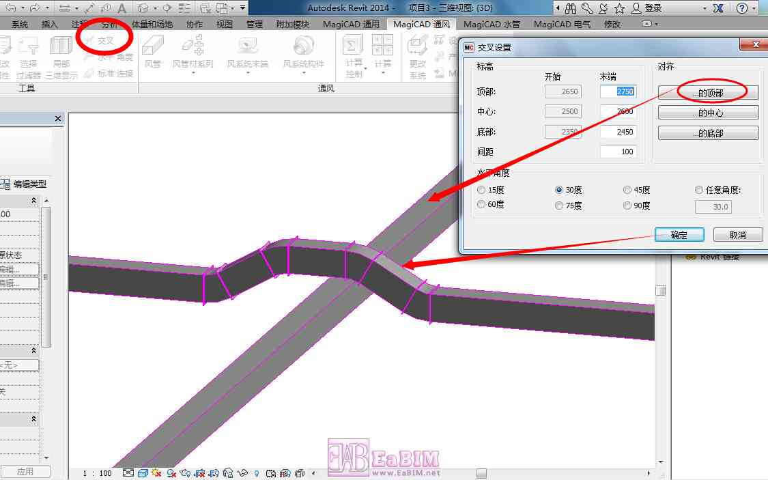Click the Redo arrow in quick access toolbar
Image resolution: width=768 pixels, height=480 pixels.
(35, 8)
